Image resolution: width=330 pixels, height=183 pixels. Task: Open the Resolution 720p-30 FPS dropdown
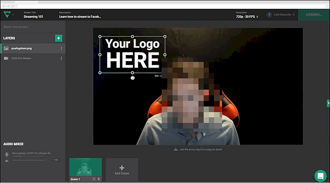coord(247,16)
